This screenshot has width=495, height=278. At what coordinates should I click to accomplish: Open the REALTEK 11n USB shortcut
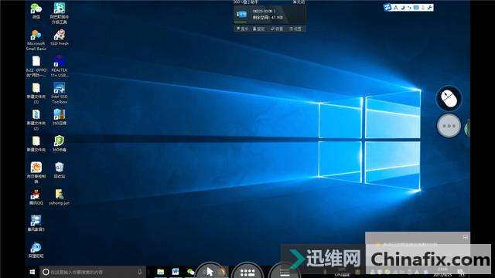tap(60, 66)
